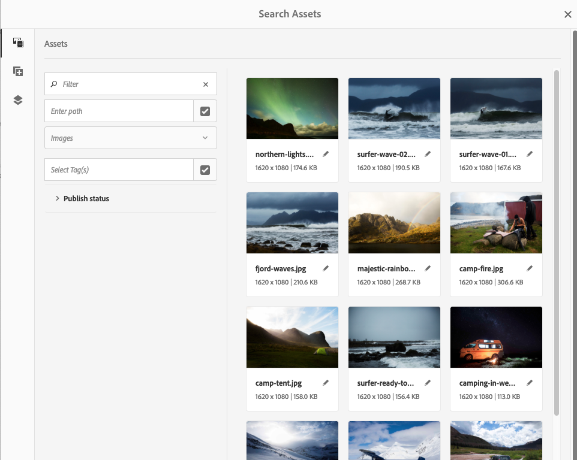This screenshot has height=460, width=577.
Task: Edit northern-lights asset via pencil icon
Action: (326, 154)
